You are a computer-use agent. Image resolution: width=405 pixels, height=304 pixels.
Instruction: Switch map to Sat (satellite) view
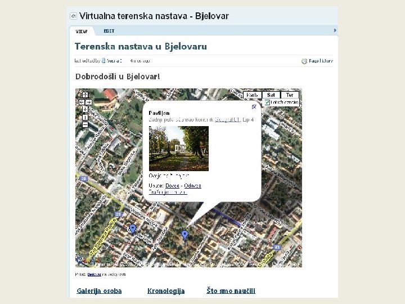271,95
